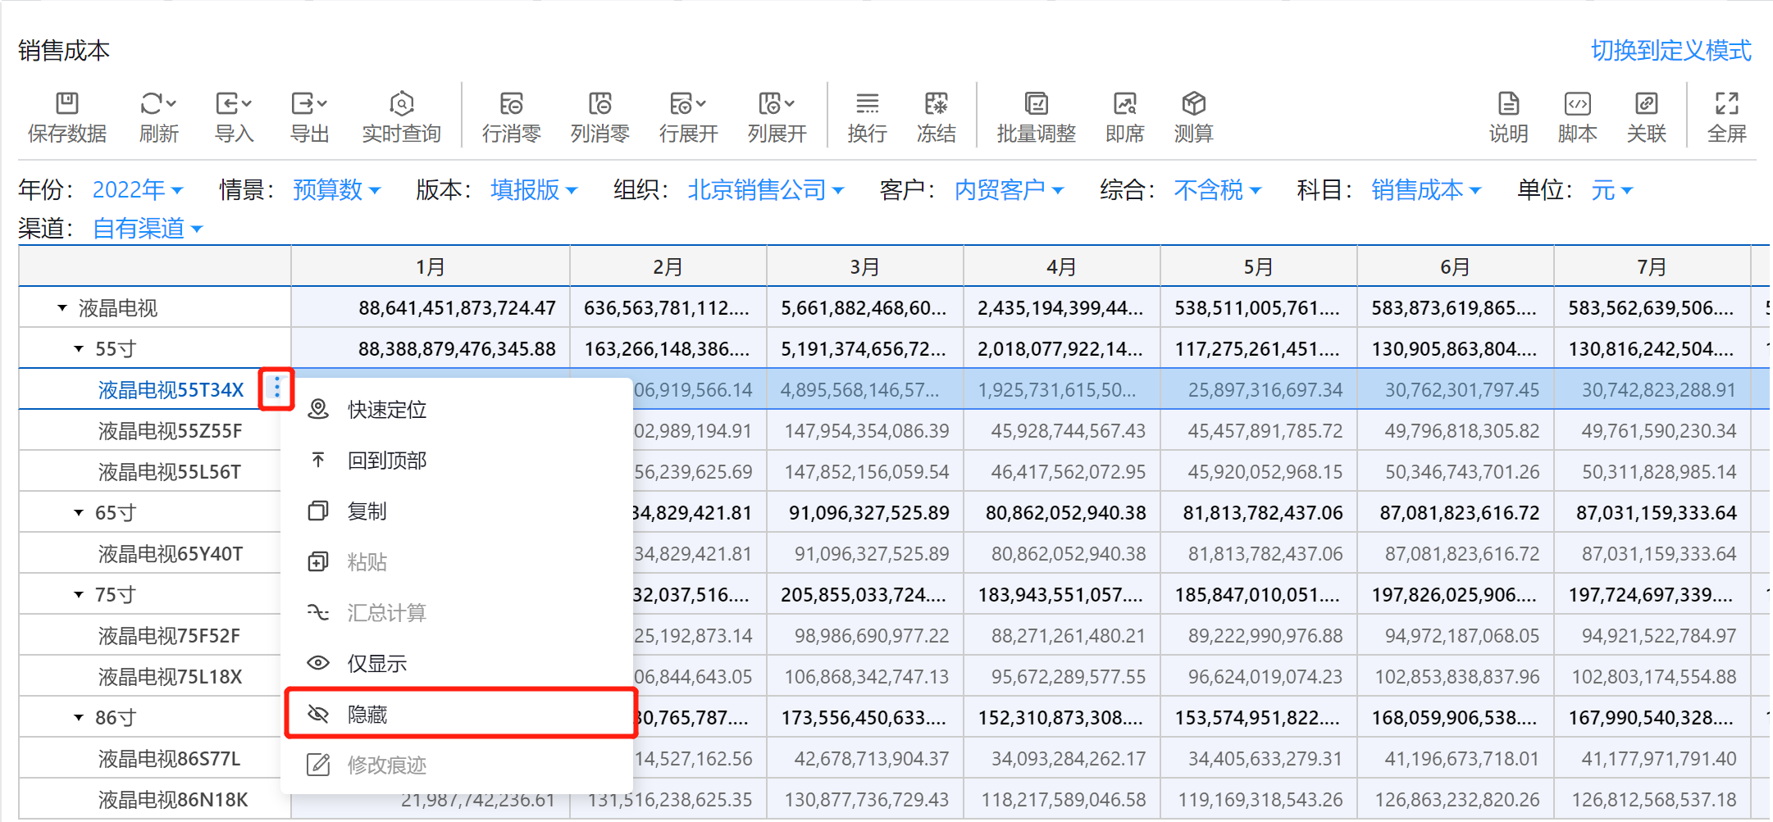The image size is (1773, 822).
Task: Click the Calculate (测算) cube icon
Action: 1193,104
